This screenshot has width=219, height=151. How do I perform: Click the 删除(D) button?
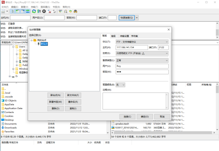click(55, 108)
